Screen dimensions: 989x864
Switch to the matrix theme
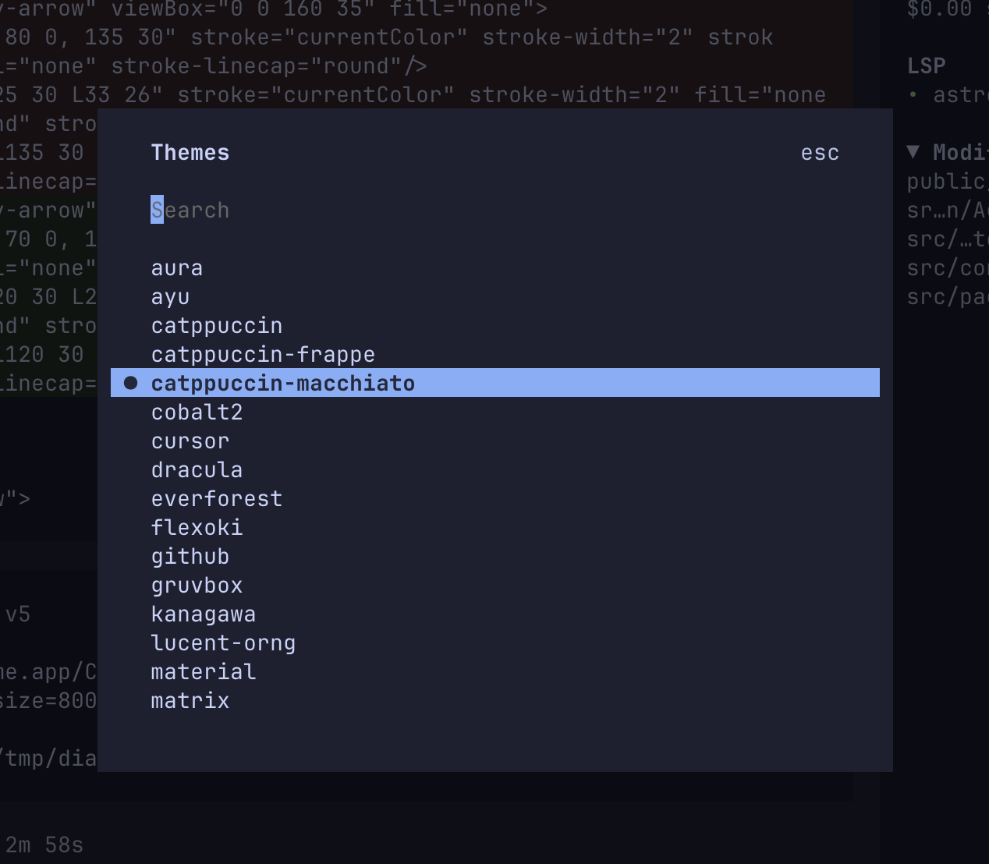(190, 701)
